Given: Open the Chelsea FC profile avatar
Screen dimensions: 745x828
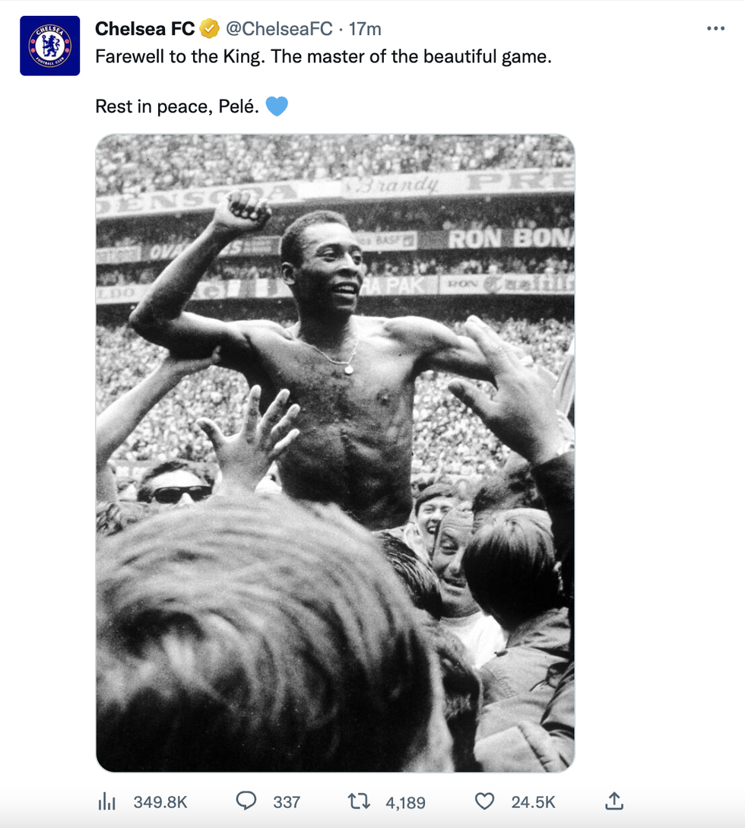Looking at the screenshot, I should coord(49,46).
